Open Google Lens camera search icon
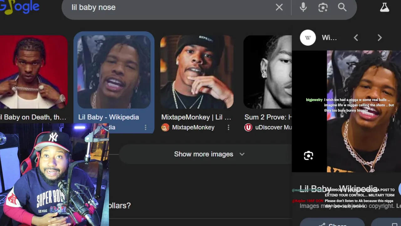 coord(323,7)
